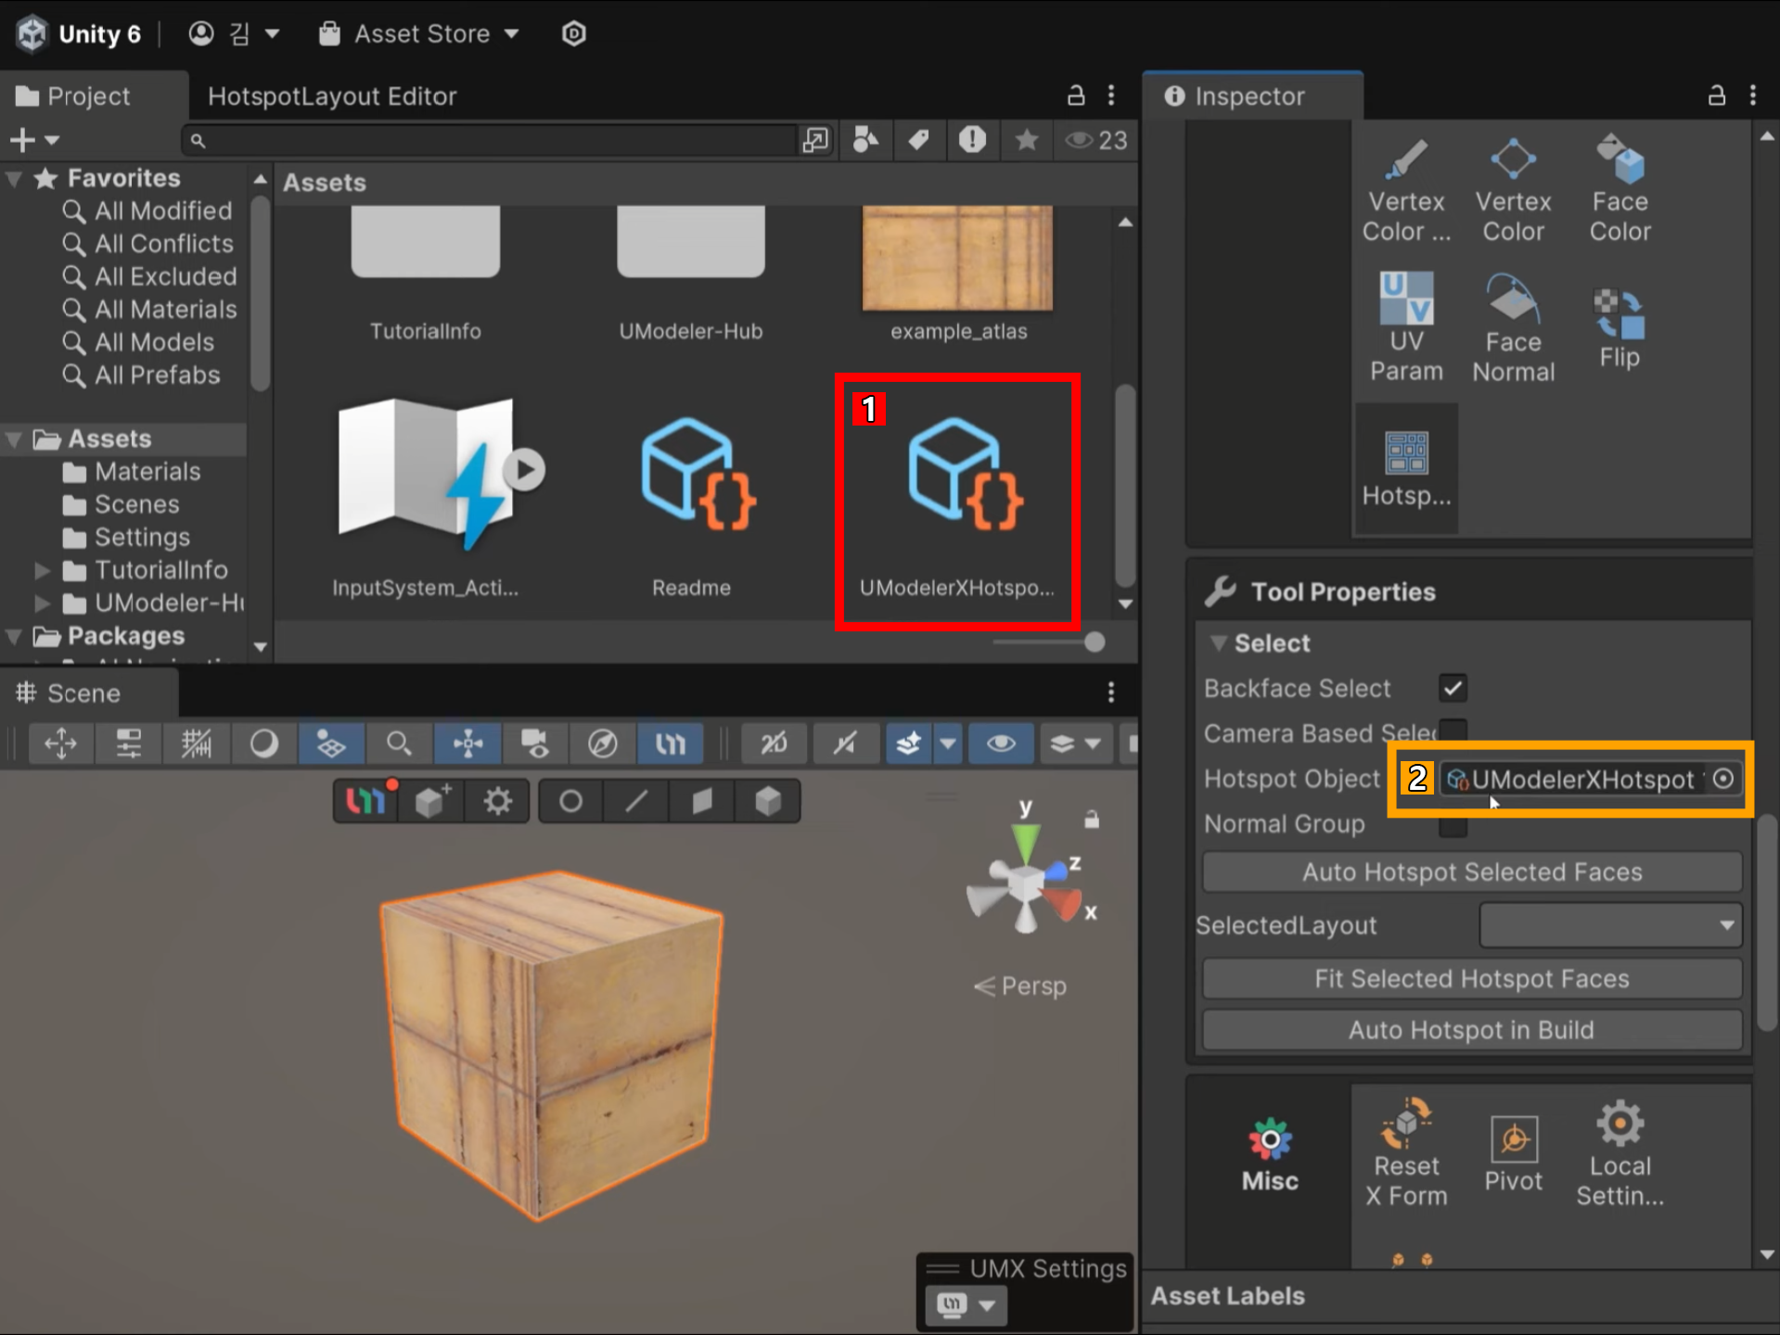Click the Search by Type icon
This screenshot has width=1780, height=1335.
click(x=865, y=140)
